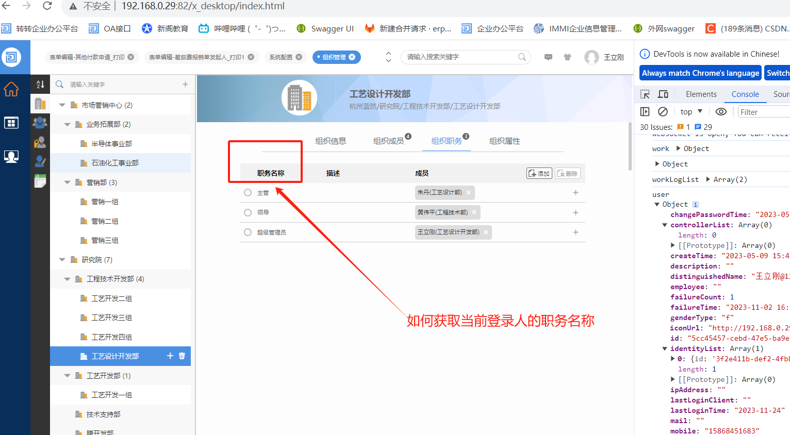Collapse the 研究院 tree node
790x435 pixels.
[62, 260]
